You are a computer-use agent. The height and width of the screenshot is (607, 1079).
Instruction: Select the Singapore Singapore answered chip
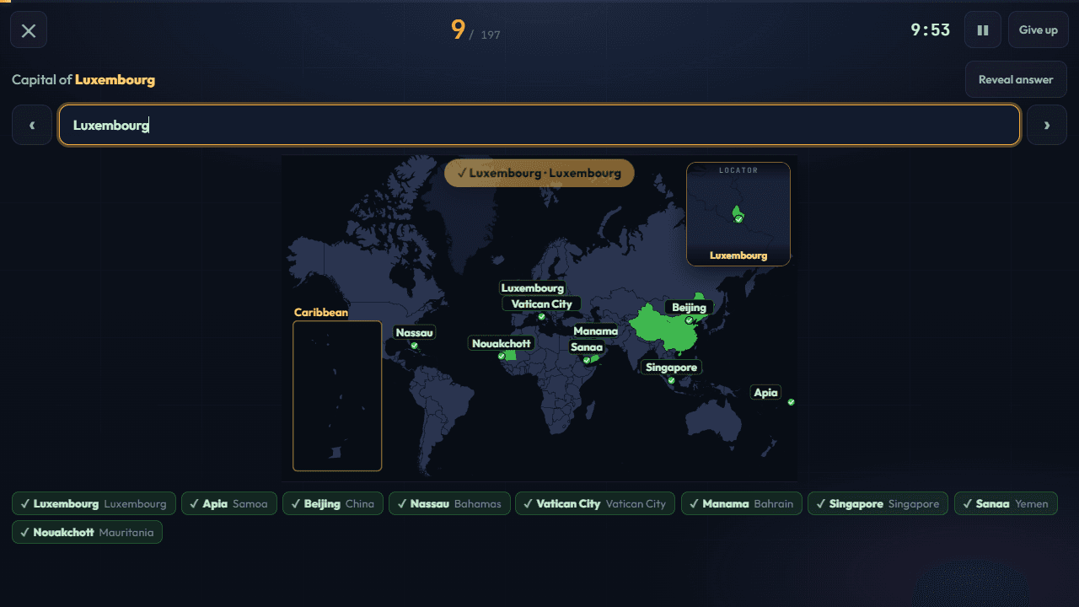coord(878,503)
